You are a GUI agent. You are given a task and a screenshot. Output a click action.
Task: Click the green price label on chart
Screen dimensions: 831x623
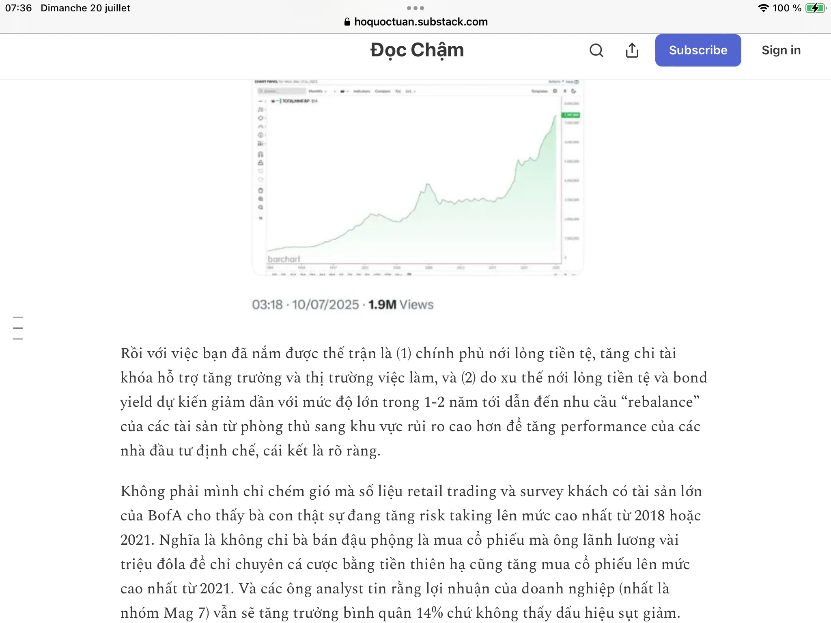[x=571, y=115]
